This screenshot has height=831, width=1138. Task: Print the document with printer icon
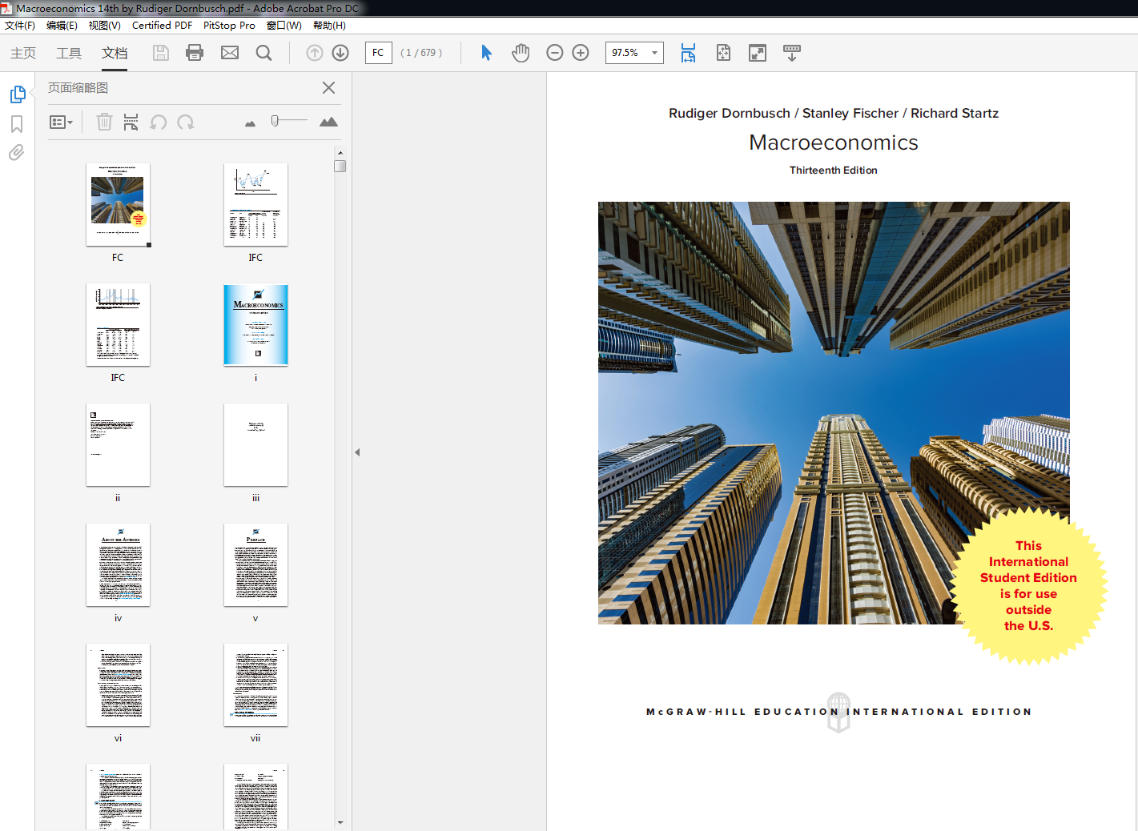tap(195, 53)
